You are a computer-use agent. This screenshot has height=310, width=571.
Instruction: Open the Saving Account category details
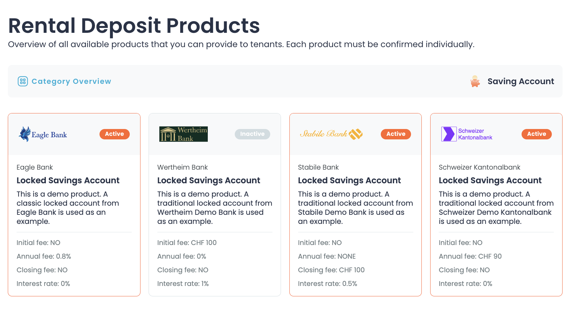[x=521, y=81]
